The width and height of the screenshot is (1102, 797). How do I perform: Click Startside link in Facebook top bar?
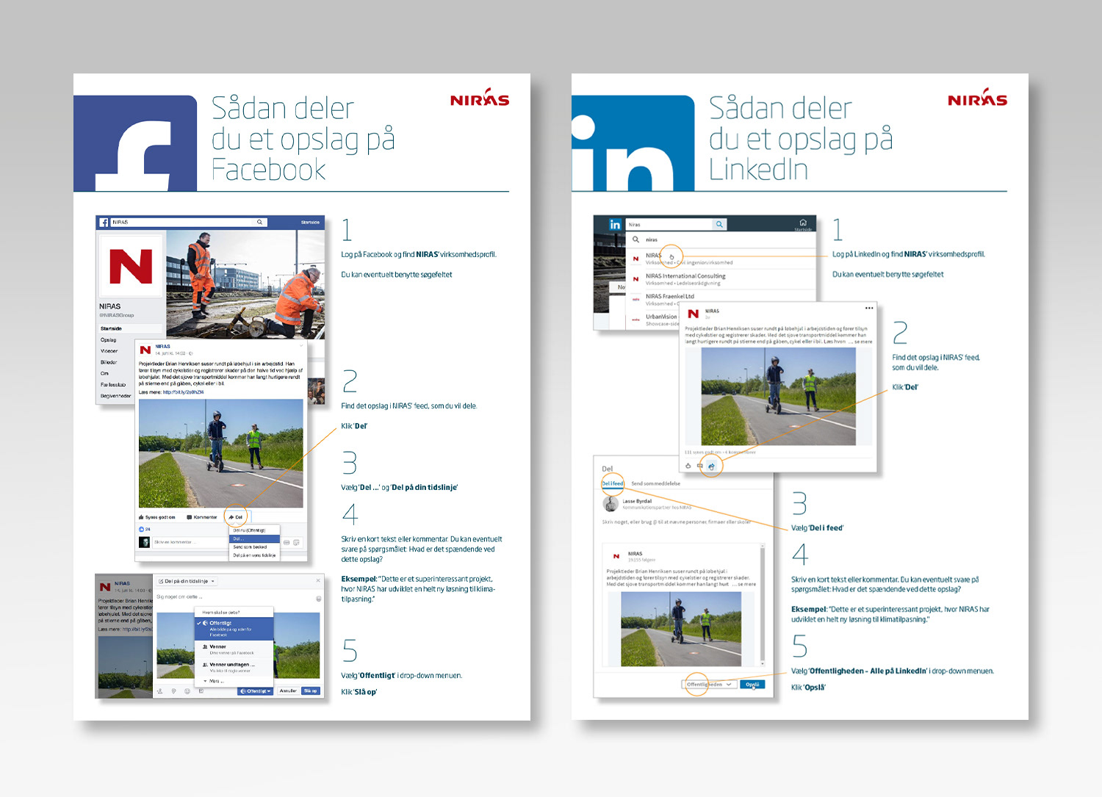tap(310, 222)
